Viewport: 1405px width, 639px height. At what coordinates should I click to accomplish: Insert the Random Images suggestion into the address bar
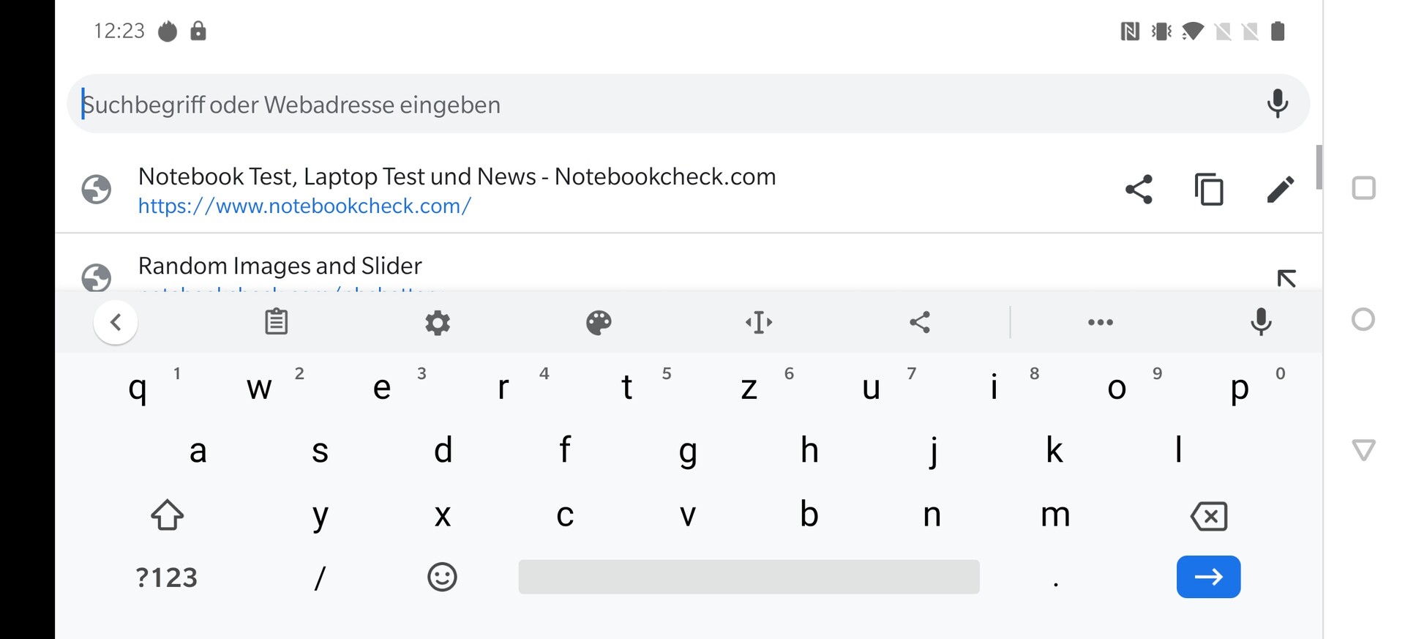pyautogui.click(x=1286, y=278)
